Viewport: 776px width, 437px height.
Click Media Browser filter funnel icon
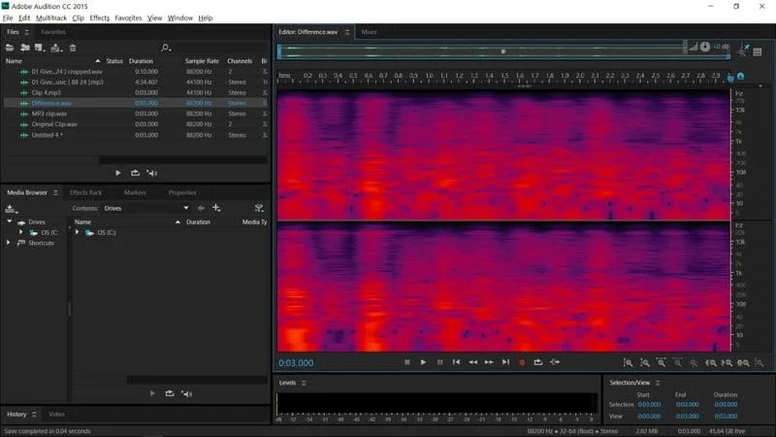click(x=259, y=208)
